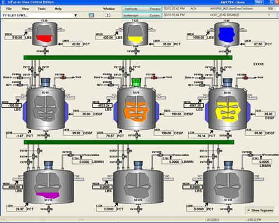The width and height of the screenshot is (279, 223).
Task: Click the red vent valve above reactor R230
Action: coord(246,77)
